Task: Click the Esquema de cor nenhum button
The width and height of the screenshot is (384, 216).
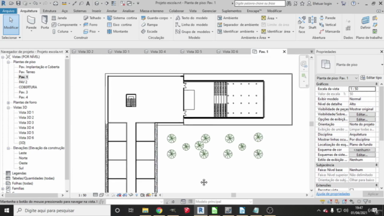Action: point(362,149)
